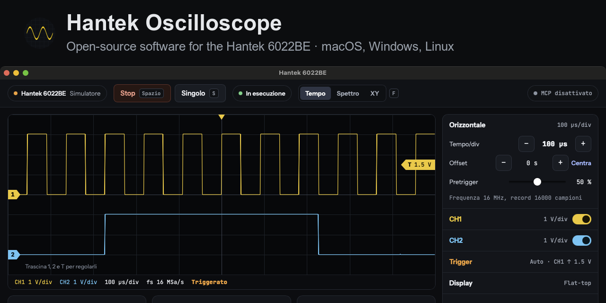Image resolution: width=606 pixels, height=303 pixels.
Task: Expand the Display settings row
Action: pyautogui.click(x=520, y=283)
